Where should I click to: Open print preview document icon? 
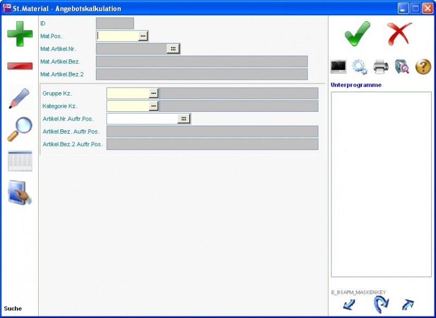point(402,67)
